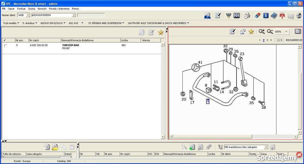This screenshot has height=164, width=304.
Task: Sort by Nr części column header
Action: 45,40
